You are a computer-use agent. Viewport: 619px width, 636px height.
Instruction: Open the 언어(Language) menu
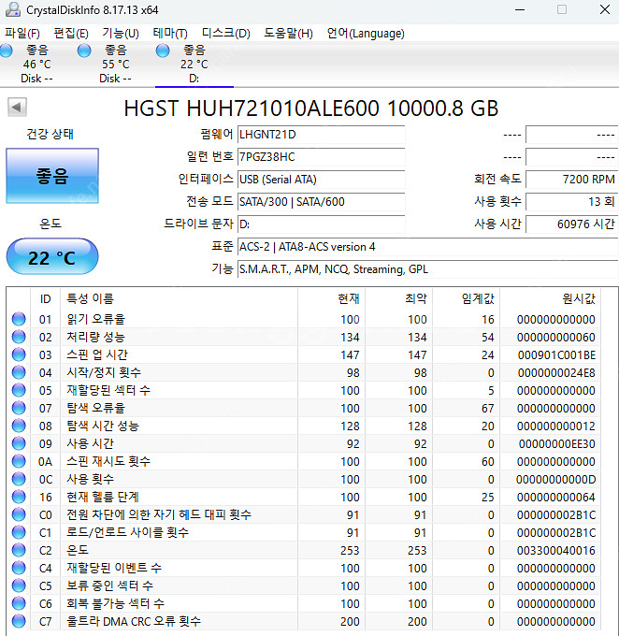[366, 33]
